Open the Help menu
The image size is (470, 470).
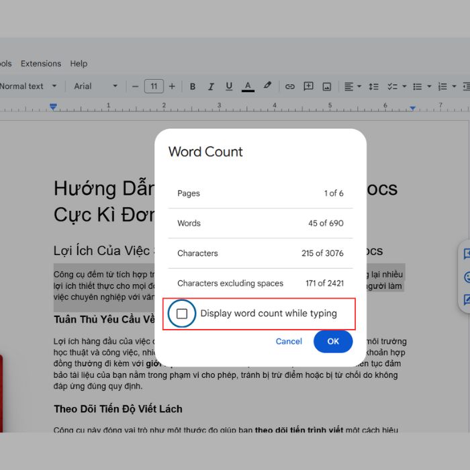click(x=79, y=64)
